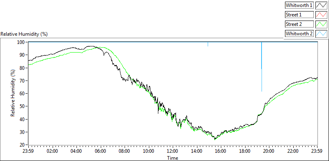Click the 70 value on the Y axis
Image resolution: width=329 pixels, height=161 pixels.
pyautogui.click(x=23, y=81)
